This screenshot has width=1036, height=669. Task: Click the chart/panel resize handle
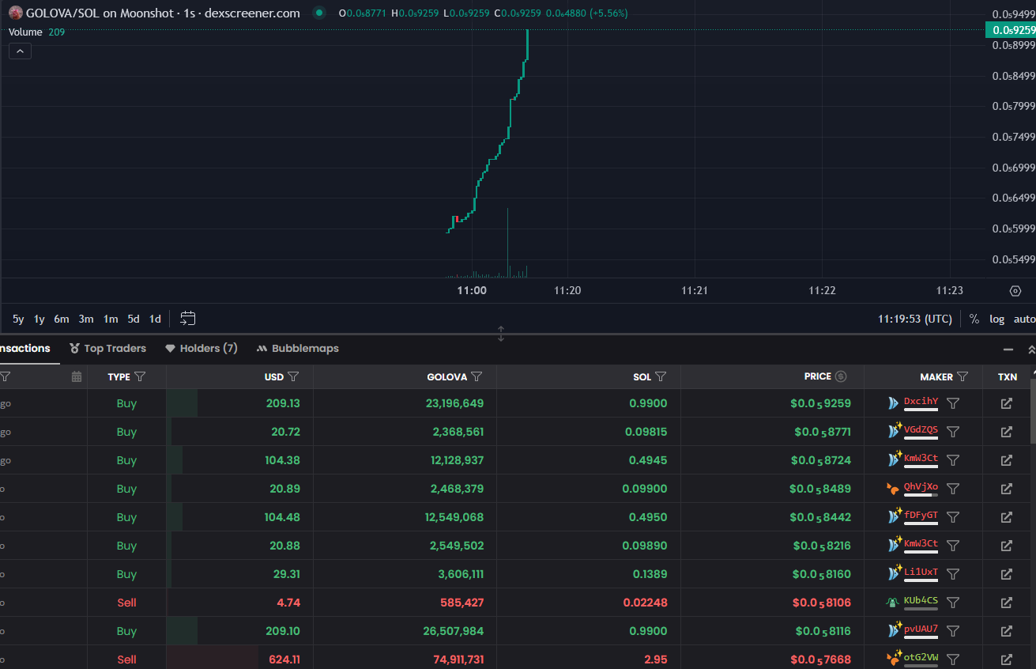(x=500, y=334)
